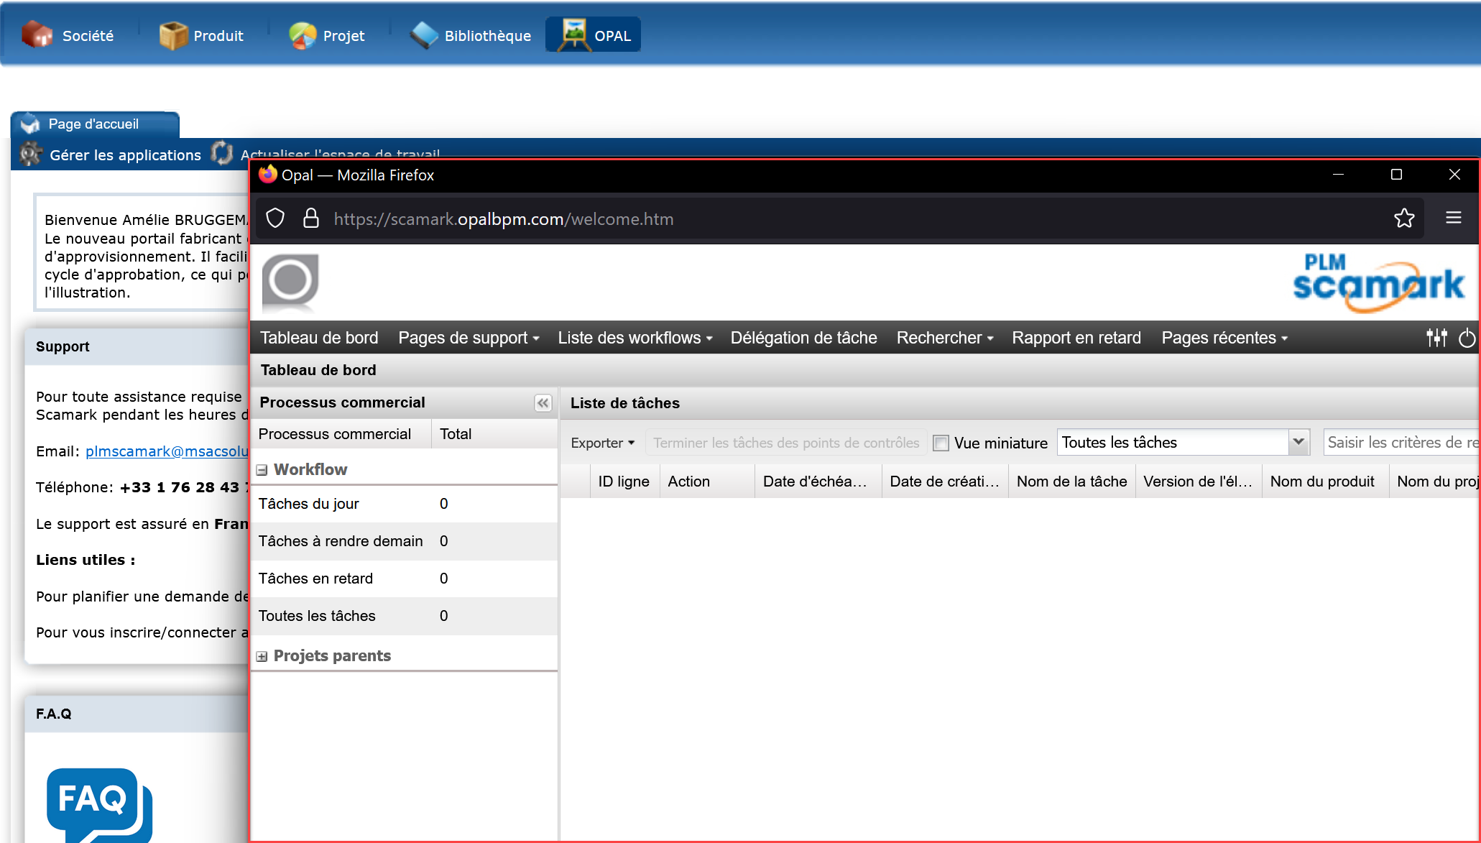
Task: Open the Toutes les tâches combo box
Action: pos(1183,442)
